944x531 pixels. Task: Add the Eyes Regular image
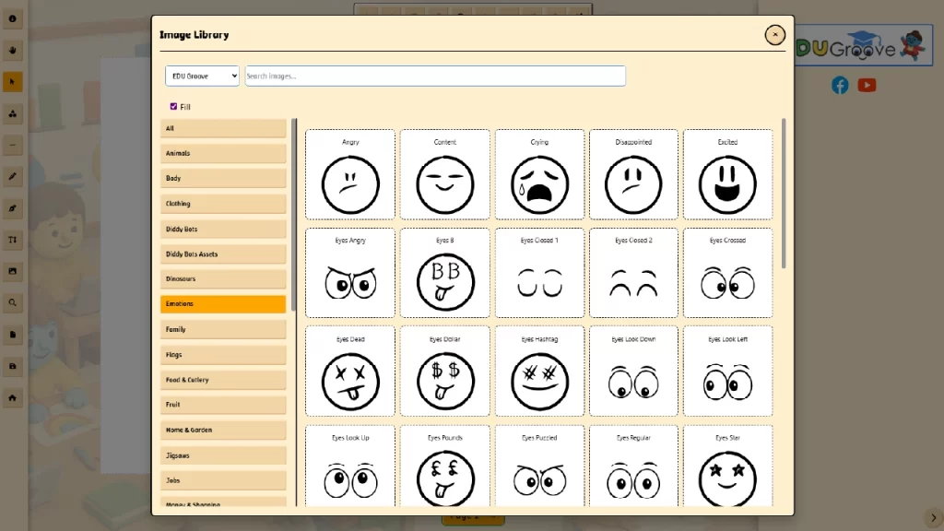(x=633, y=466)
